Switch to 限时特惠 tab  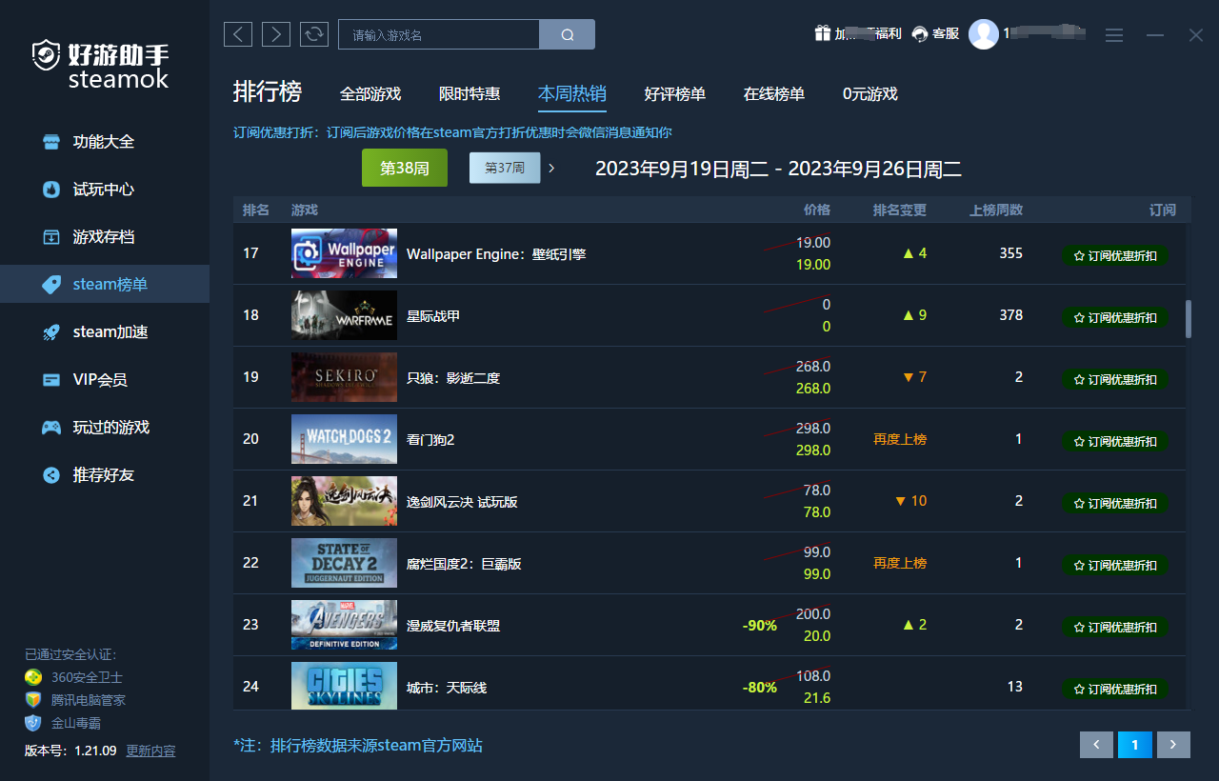[470, 94]
